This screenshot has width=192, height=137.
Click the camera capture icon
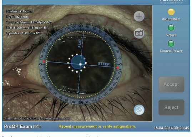(139, 33)
